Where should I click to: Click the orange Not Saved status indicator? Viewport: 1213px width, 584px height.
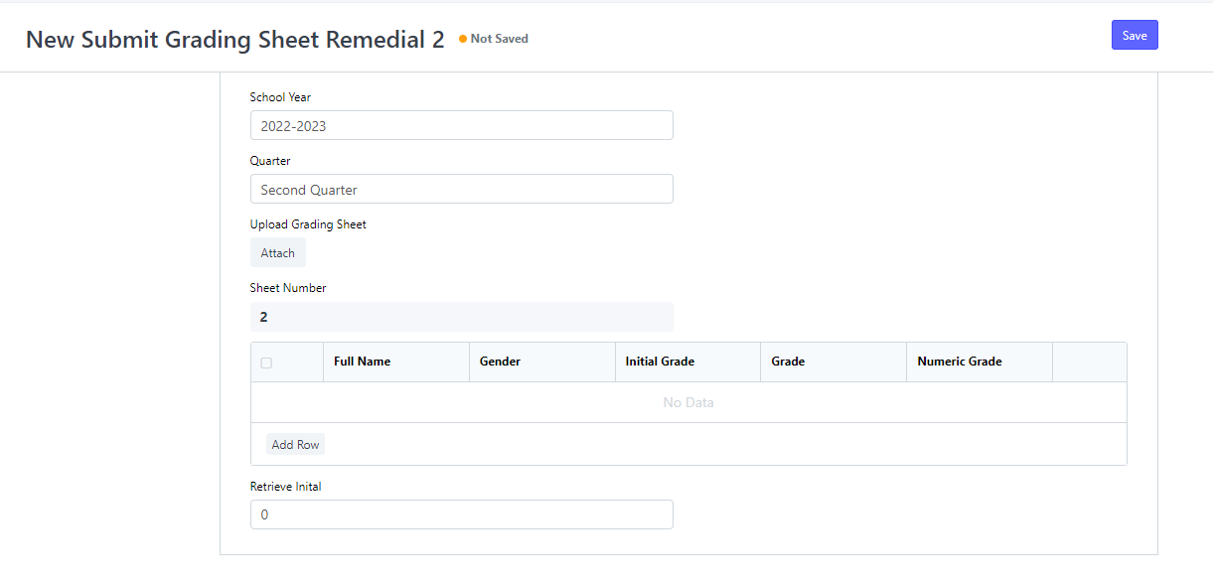tap(494, 39)
